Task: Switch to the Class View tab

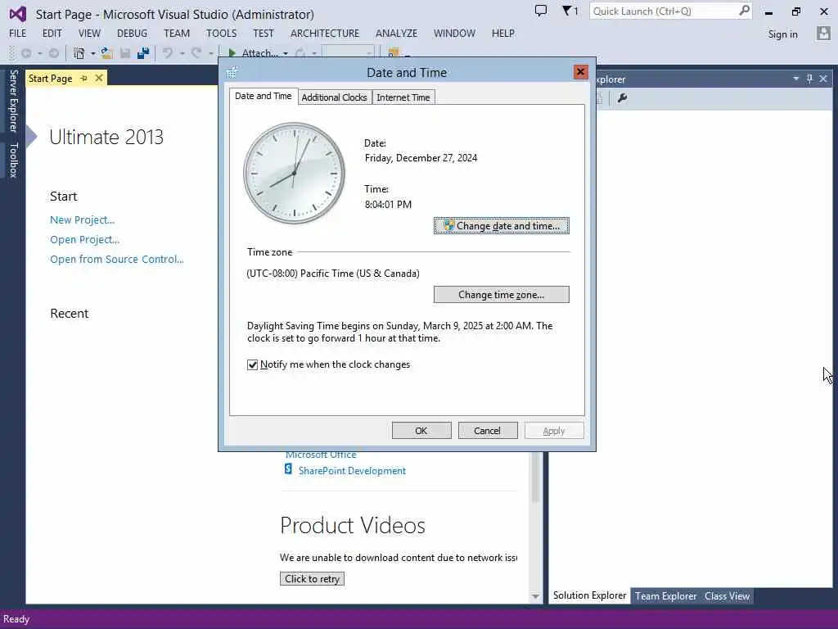Action: click(727, 596)
